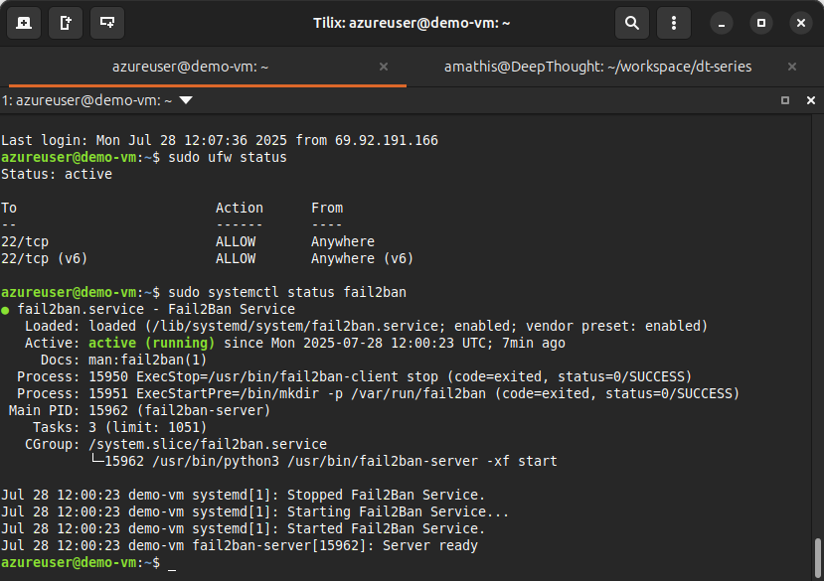Close the terminal pane 1

pos(811,100)
